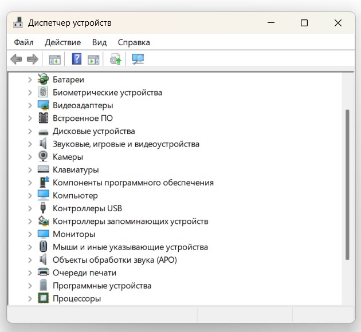The width and height of the screenshot is (361, 332).
Task: Select the mouse icon of Мыши и иные указывающие устройства
Action: click(44, 247)
